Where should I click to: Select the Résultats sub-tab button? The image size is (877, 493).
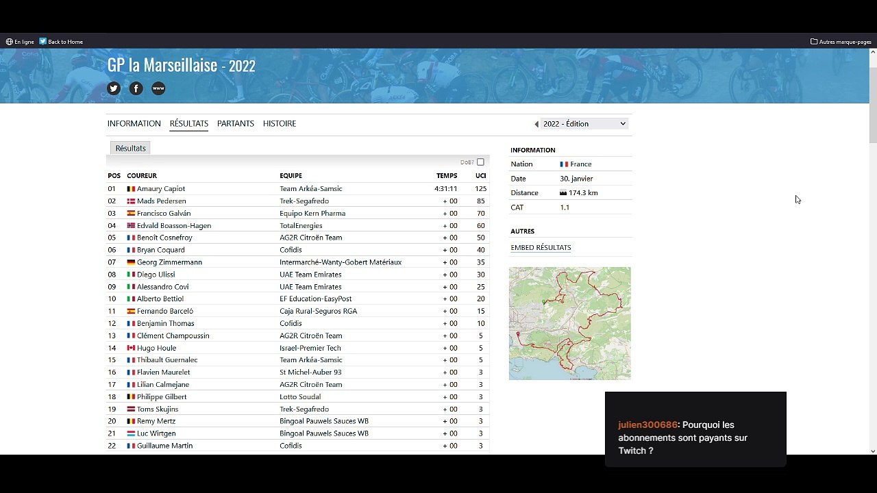pos(130,148)
